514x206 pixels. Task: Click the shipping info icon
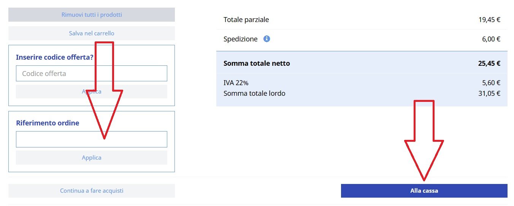tap(267, 39)
